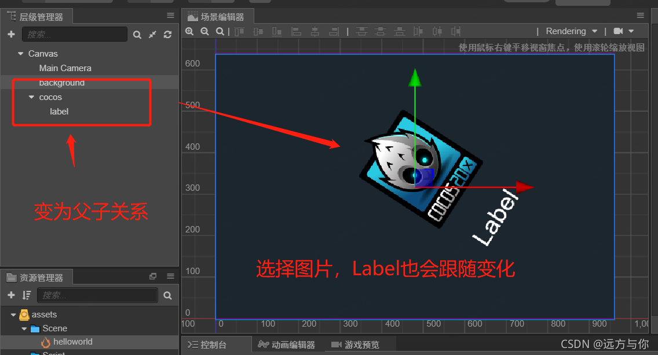The width and height of the screenshot is (658, 355).
Task: Select the background node
Action: [x=61, y=83]
